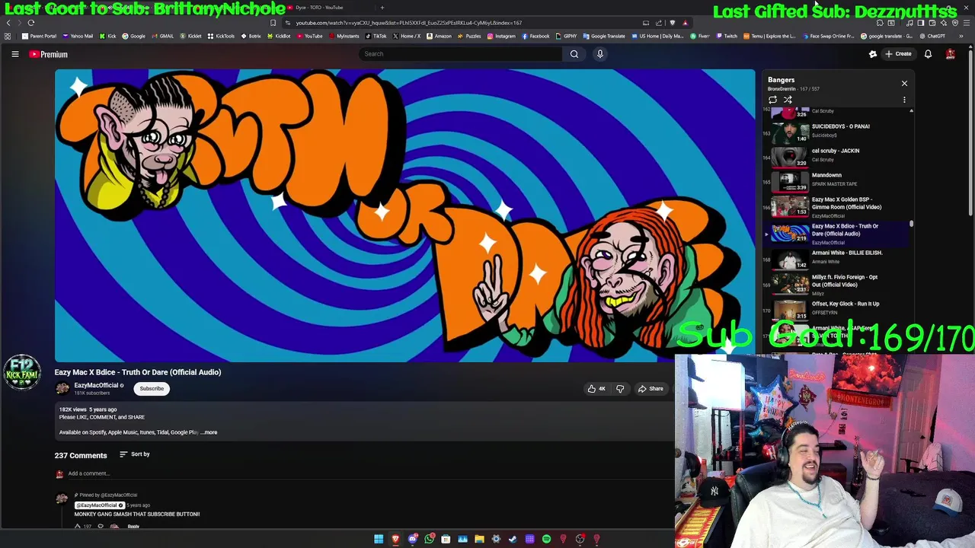975x548 pixels.
Task: Toggle loop playlist in Bangers panel
Action: 772,100
